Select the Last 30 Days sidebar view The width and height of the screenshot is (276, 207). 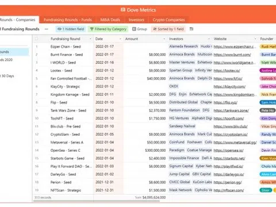[x=7, y=76]
